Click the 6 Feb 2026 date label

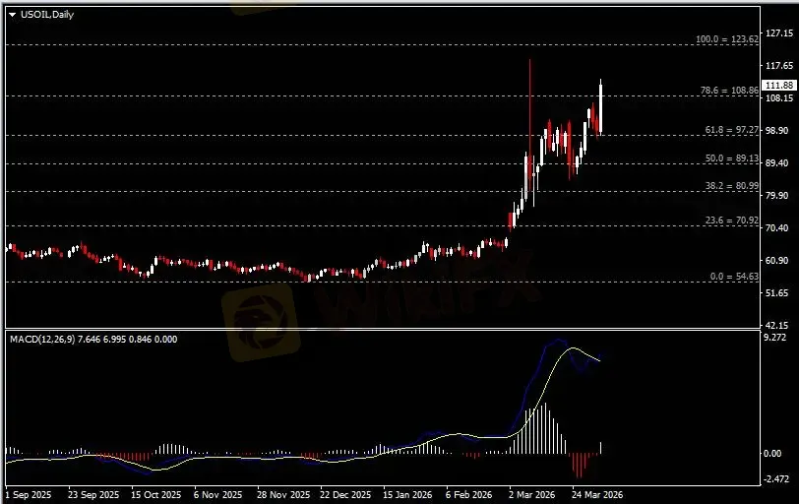(x=468, y=495)
